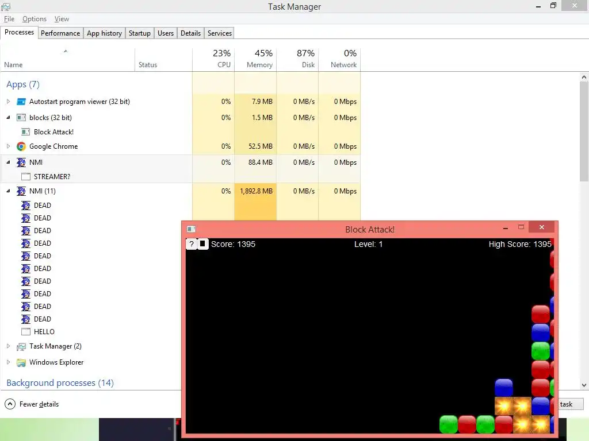Viewport: 589px width, 441px height.
Task: Collapse the NMI 88.4 MB group
Action: [8, 163]
